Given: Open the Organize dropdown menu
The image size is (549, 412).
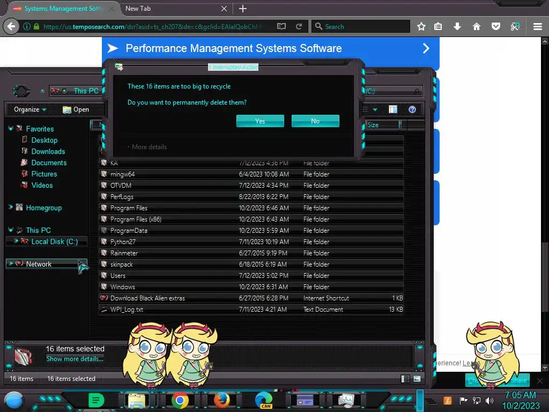Looking at the screenshot, I should coord(30,109).
